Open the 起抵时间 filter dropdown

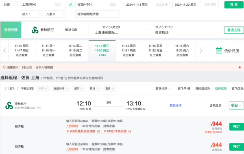coord(61,88)
